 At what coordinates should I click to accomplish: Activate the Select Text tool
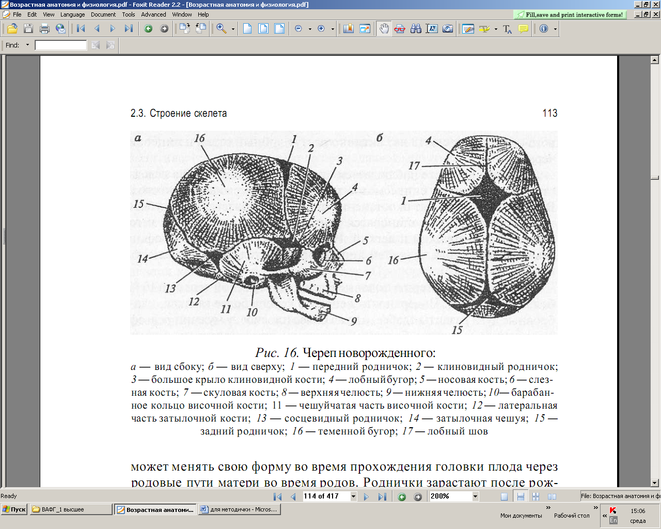coord(432,29)
